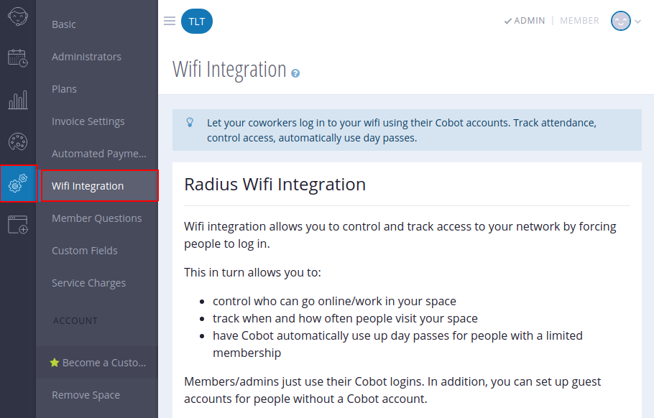Select the gears setup icon in sidebar

[x=18, y=183]
